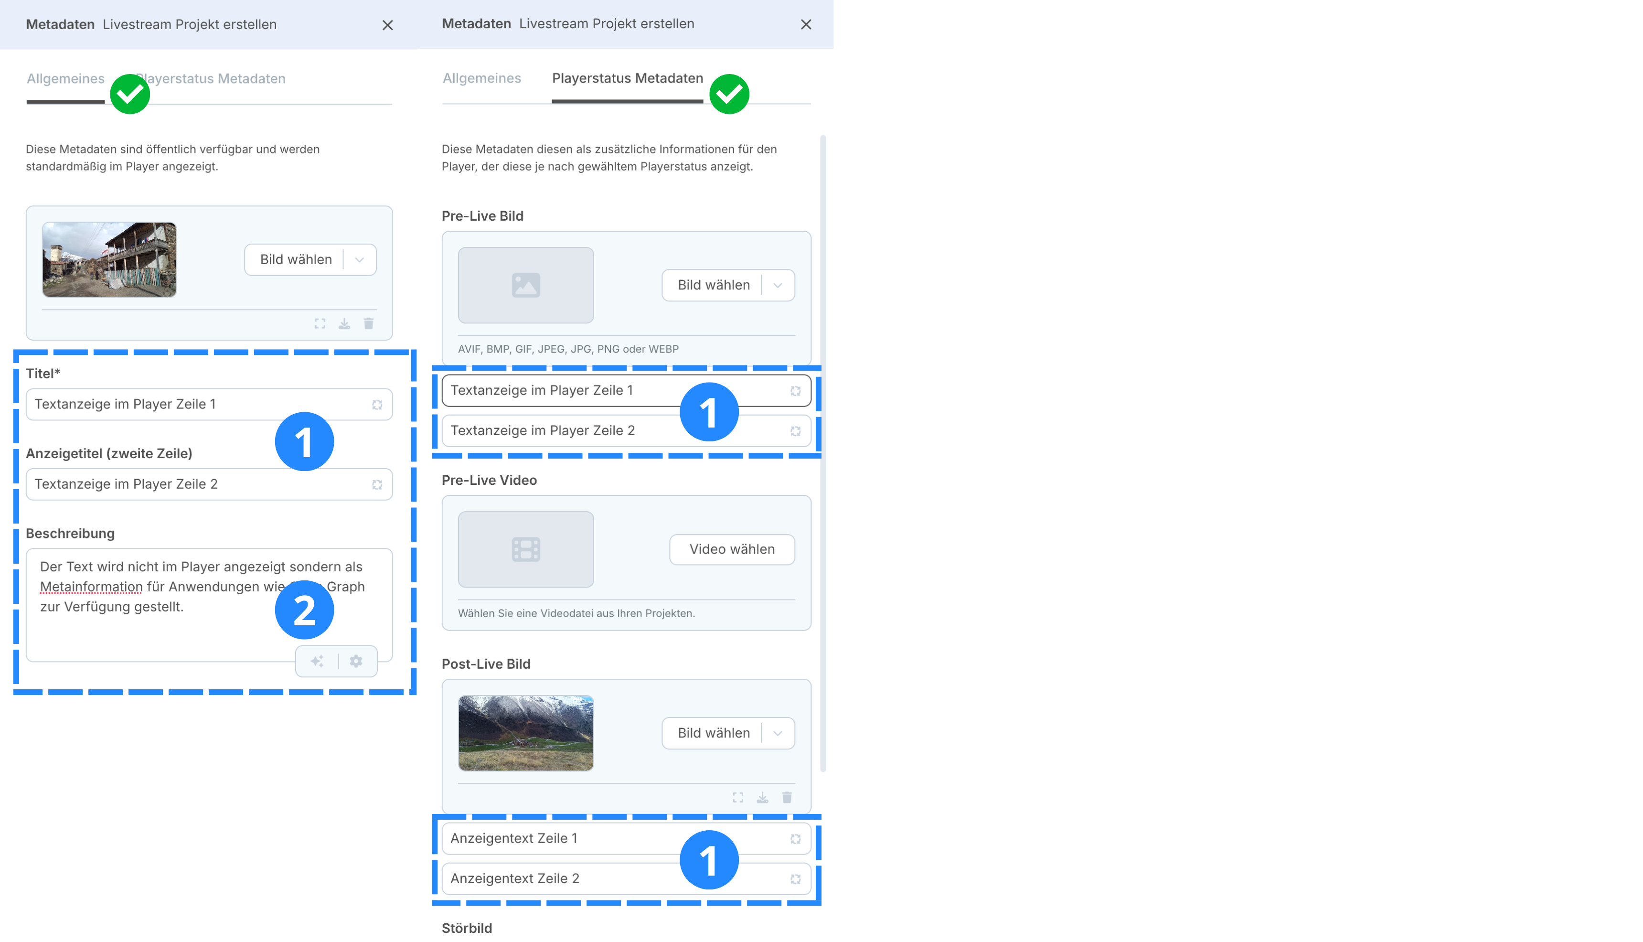This screenshot has height=942, width=1643.
Task: Click fullscreen icon under title image
Action: coord(320,323)
